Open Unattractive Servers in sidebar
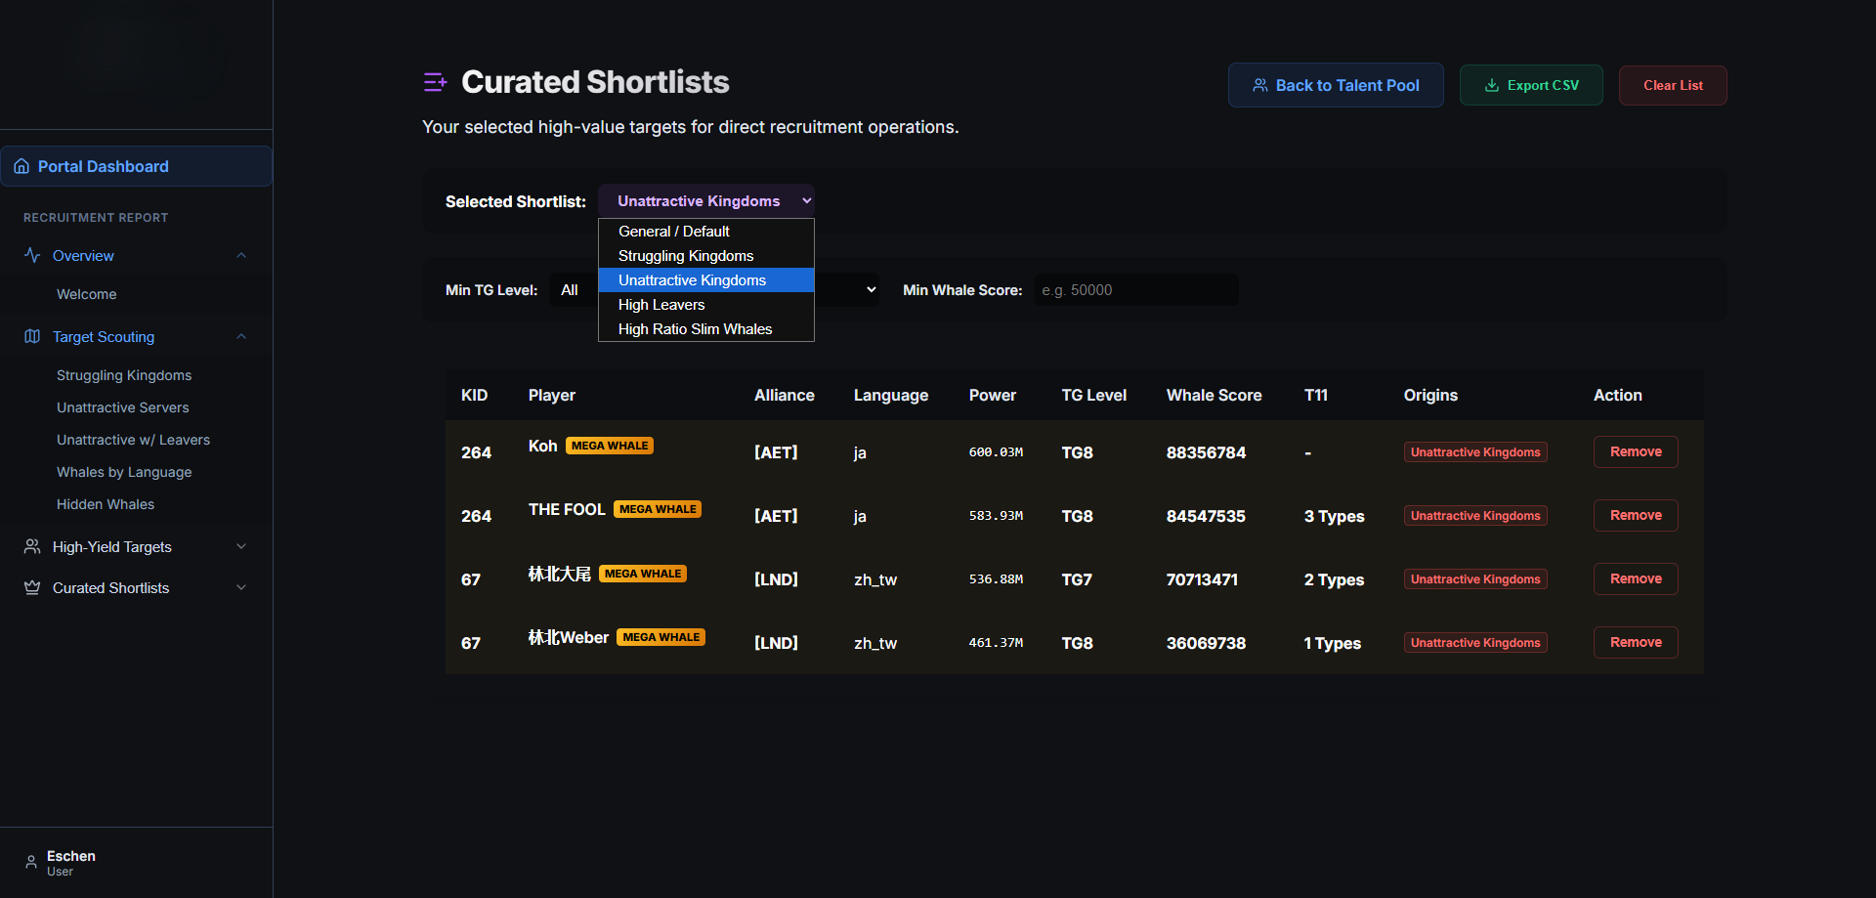 (123, 407)
